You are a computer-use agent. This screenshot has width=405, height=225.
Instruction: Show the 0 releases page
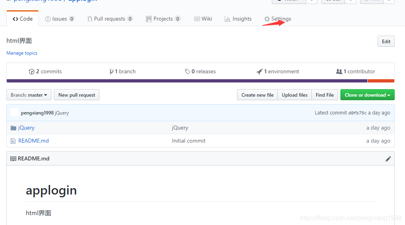[x=200, y=72]
